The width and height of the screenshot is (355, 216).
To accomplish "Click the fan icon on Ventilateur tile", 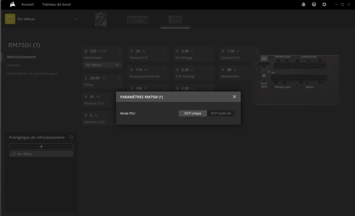I will tap(86, 51).
